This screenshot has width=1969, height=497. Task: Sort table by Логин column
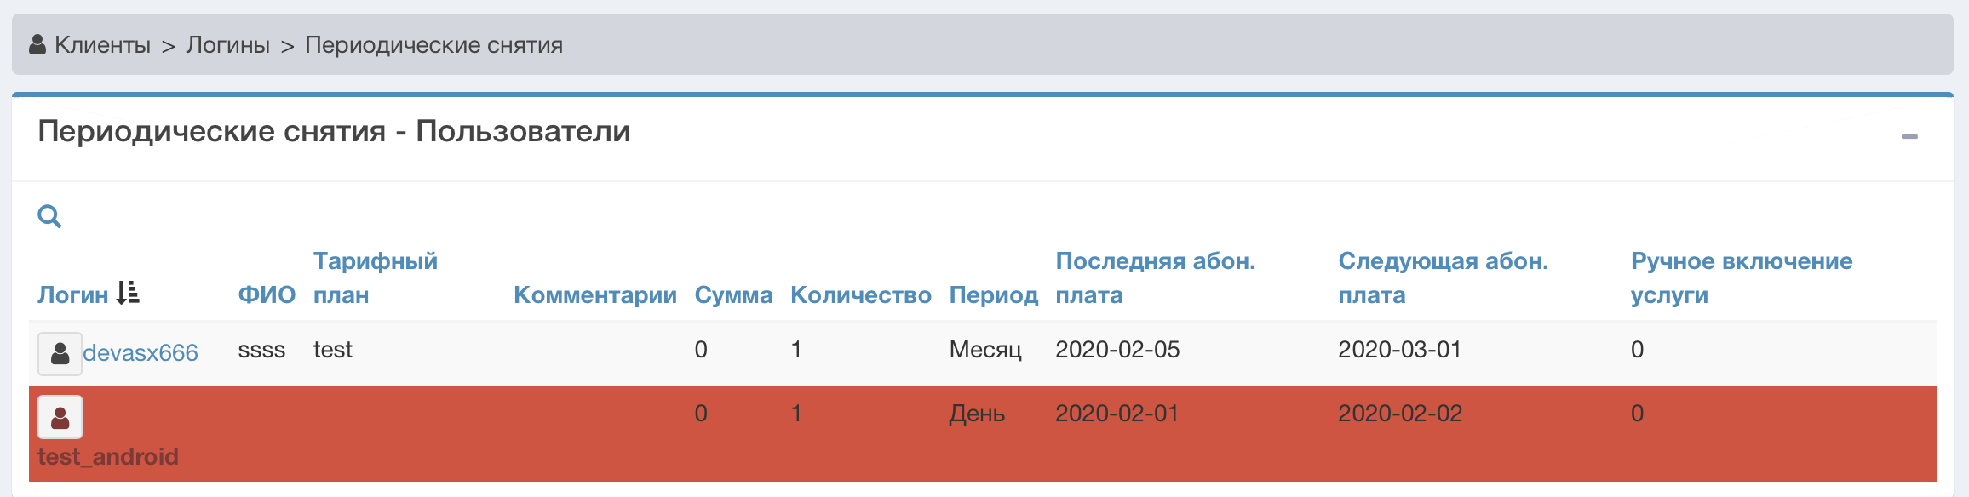72,294
